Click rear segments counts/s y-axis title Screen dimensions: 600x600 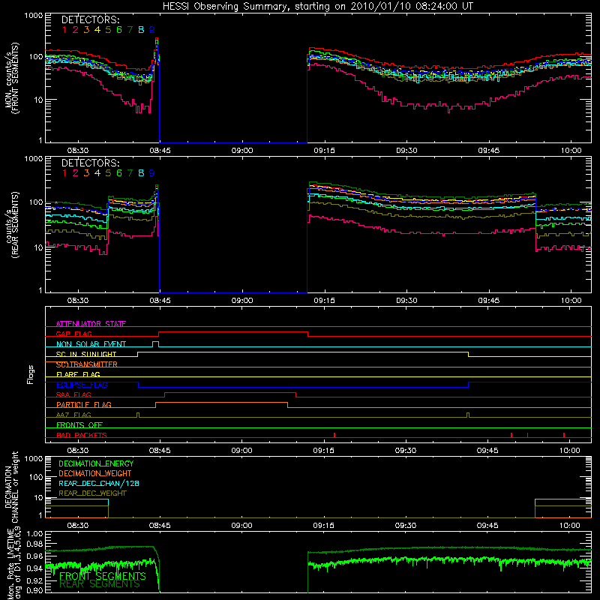[x=11, y=224]
